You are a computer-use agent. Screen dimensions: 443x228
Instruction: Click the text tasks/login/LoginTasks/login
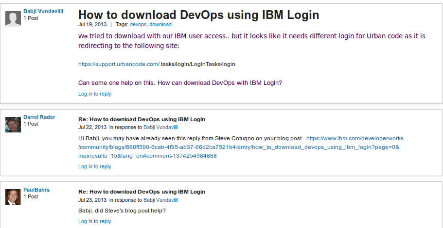tap(198, 64)
